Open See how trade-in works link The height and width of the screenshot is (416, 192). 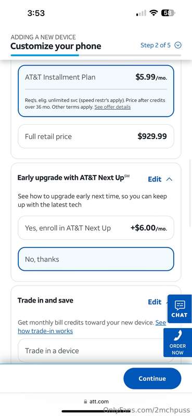click(92, 327)
